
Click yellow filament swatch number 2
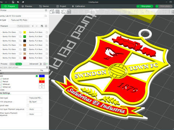point(25,32)
